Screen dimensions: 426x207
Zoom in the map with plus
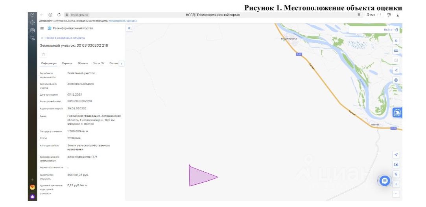coord(396,184)
